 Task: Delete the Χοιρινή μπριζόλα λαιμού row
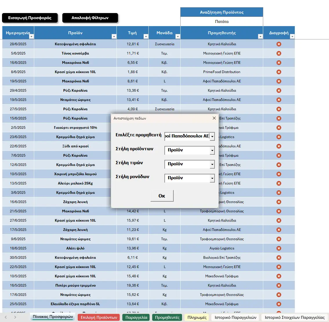click(x=279, y=174)
